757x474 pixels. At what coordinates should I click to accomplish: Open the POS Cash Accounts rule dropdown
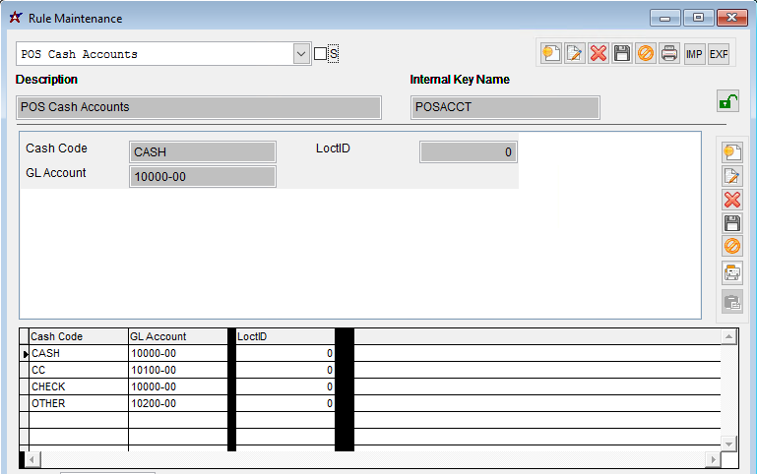(x=302, y=54)
